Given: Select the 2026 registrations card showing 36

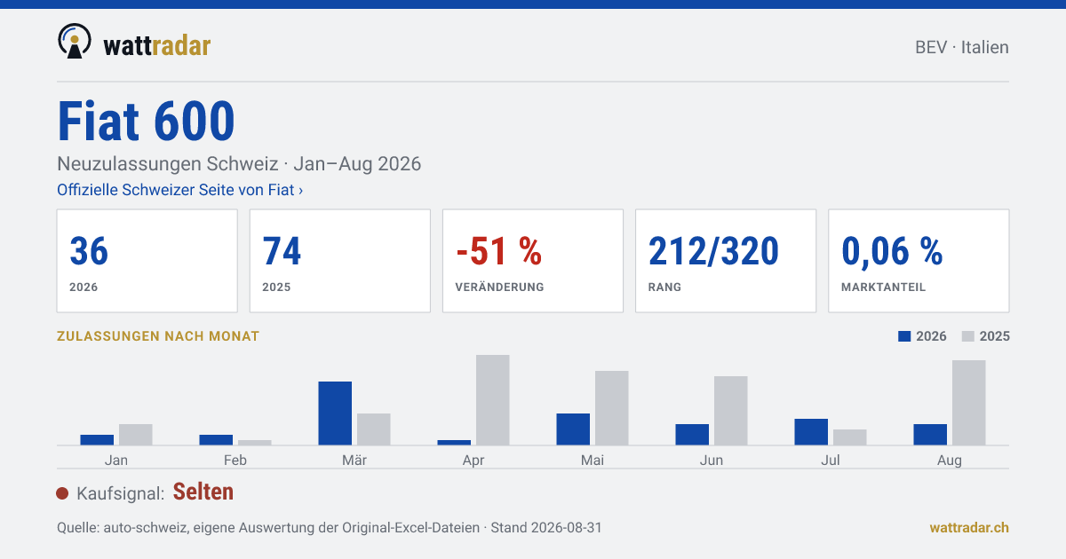Looking at the screenshot, I should (x=147, y=261).
